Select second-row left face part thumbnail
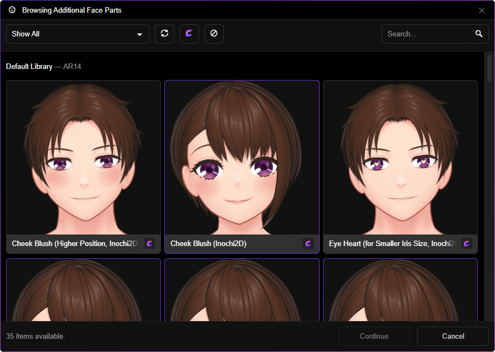This screenshot has width=495, height=352. pyautogui.click(x=84, y=290)
